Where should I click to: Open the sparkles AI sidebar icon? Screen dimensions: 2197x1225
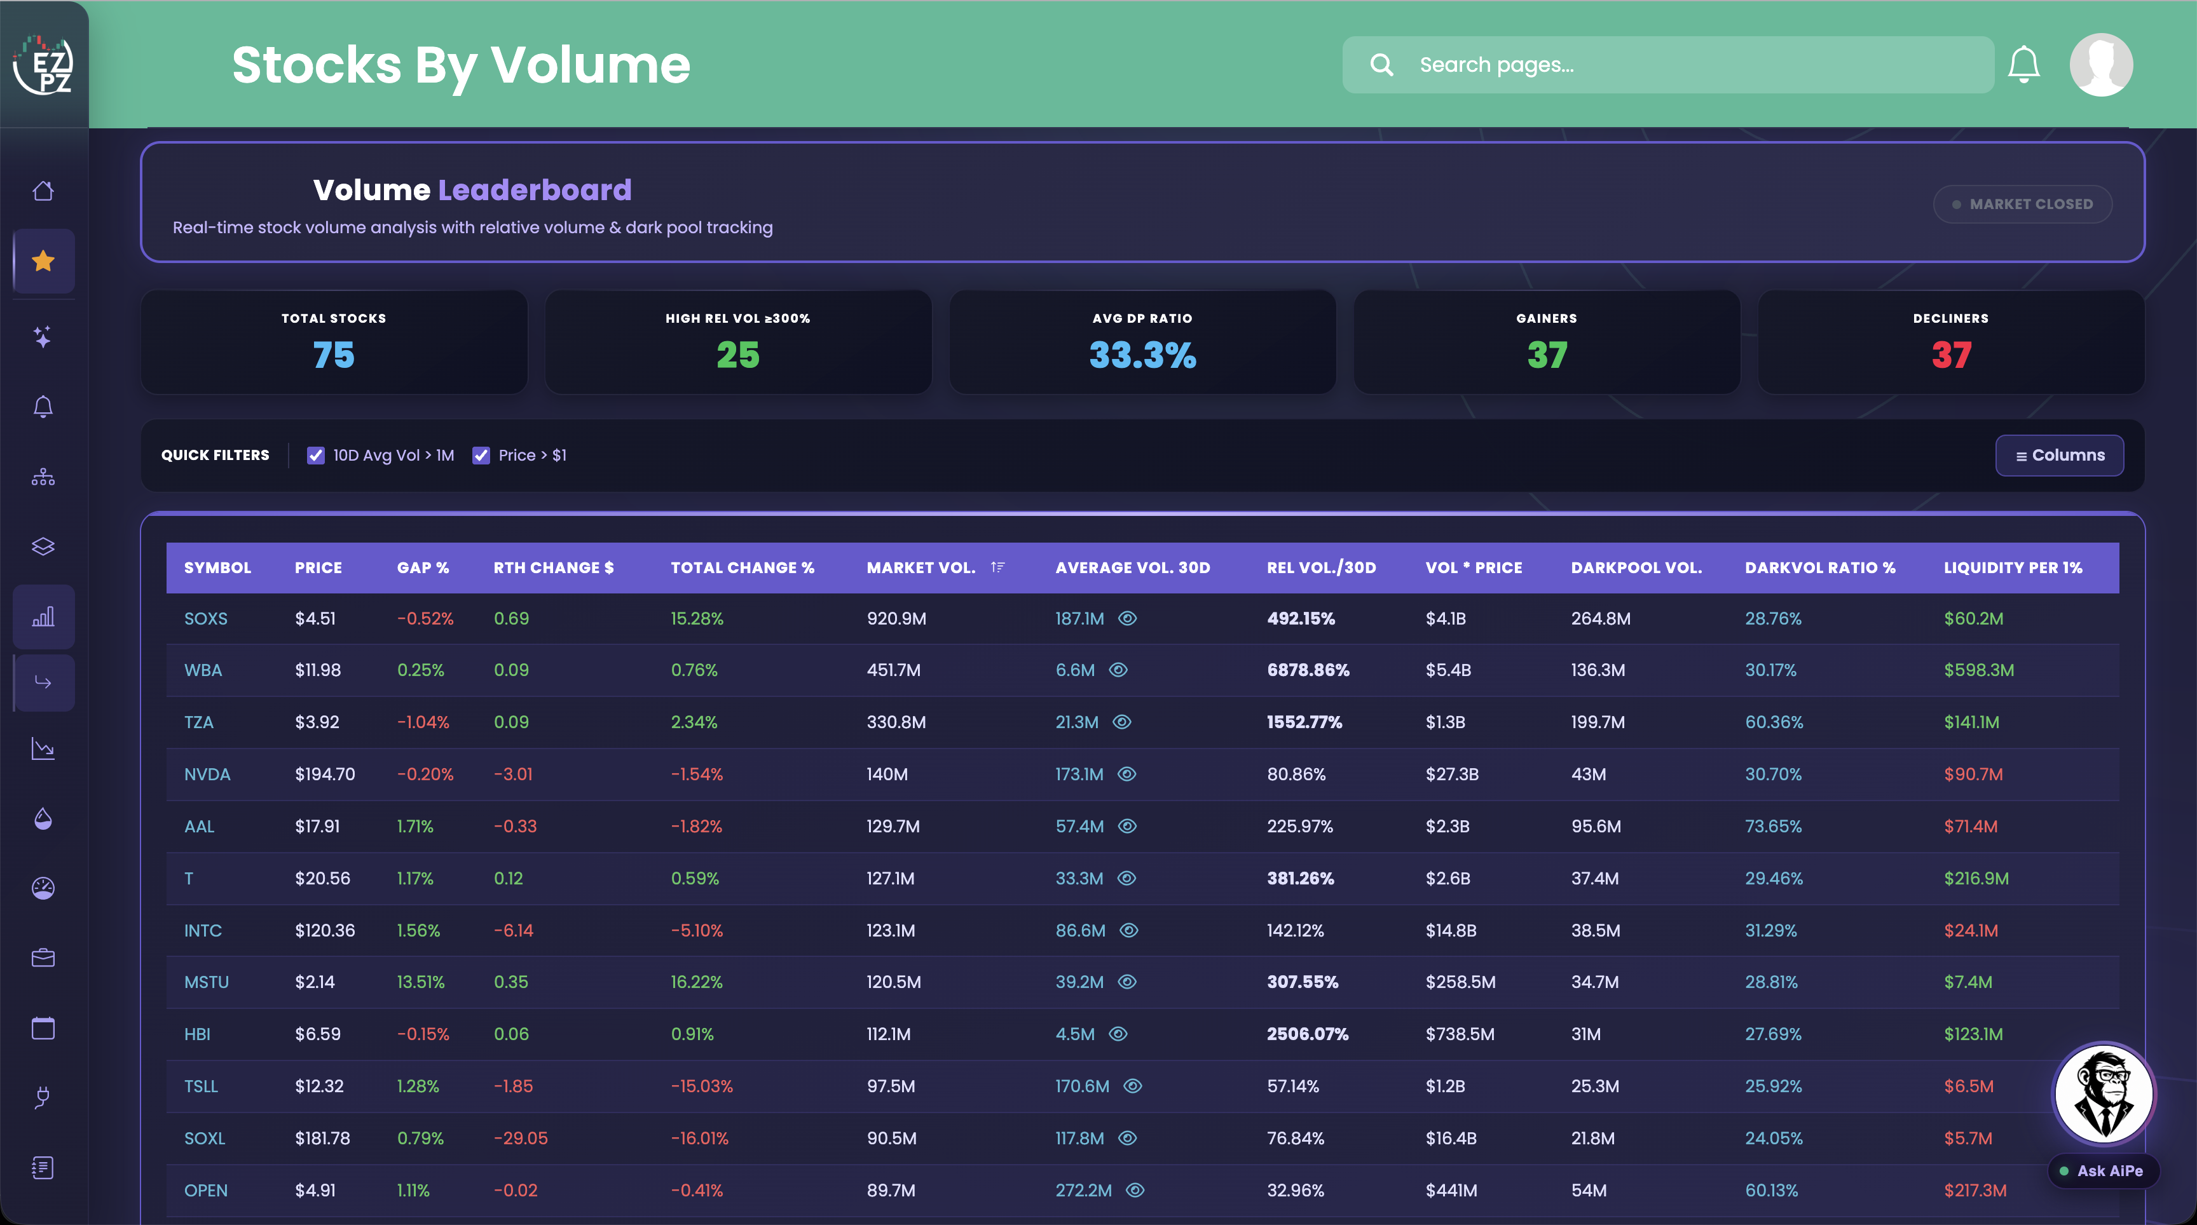43,337
